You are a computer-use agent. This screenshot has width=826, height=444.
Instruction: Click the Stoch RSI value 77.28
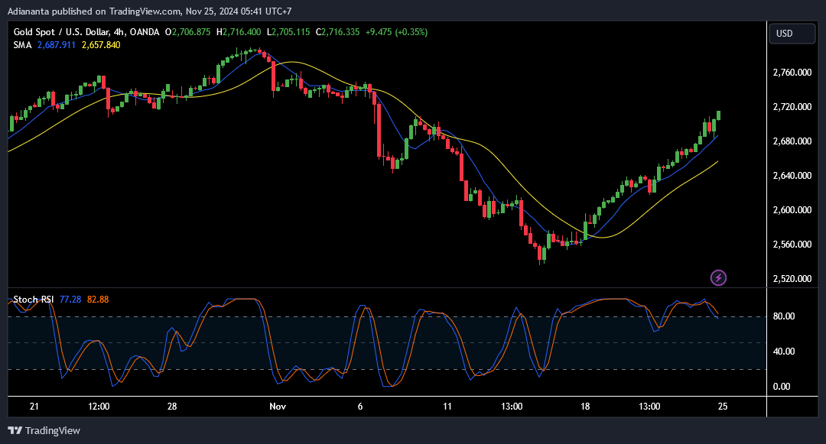[70, 300]
